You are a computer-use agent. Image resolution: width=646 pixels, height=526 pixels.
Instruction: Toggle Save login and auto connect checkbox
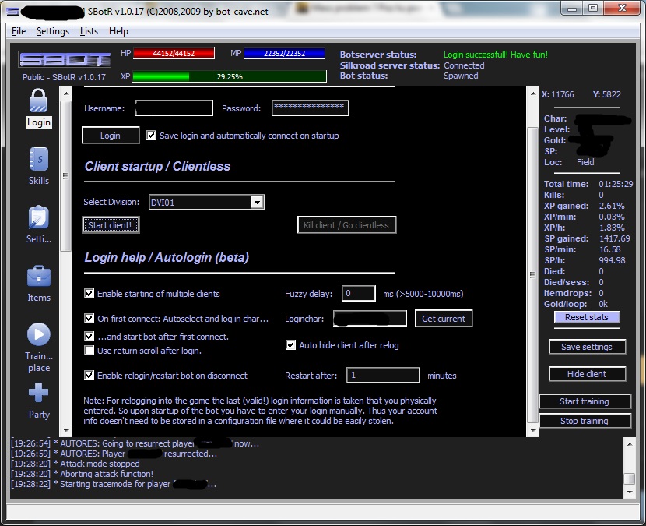click(x=152, y=136)
